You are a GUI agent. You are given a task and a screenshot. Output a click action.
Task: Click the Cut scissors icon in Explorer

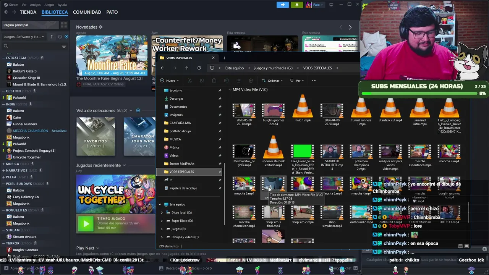pyautogui.click(x=189, y=81)
